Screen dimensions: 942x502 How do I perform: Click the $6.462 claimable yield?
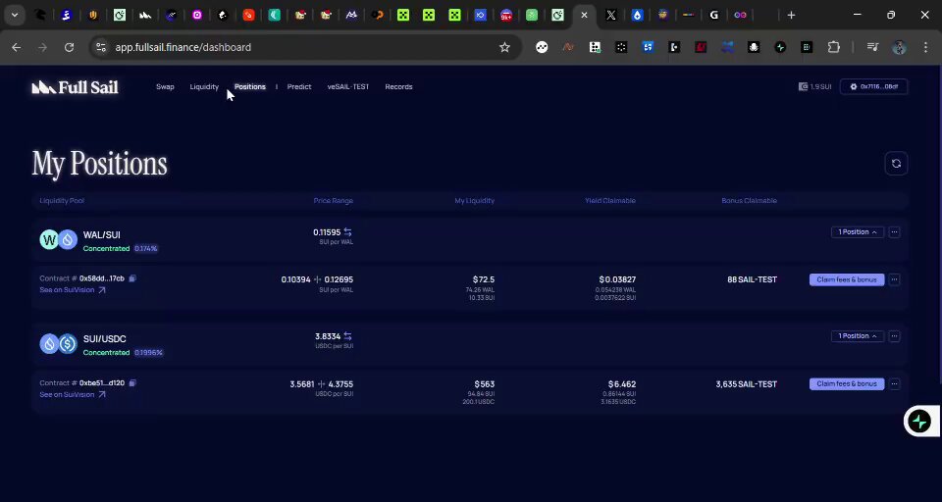coord(622,383)
